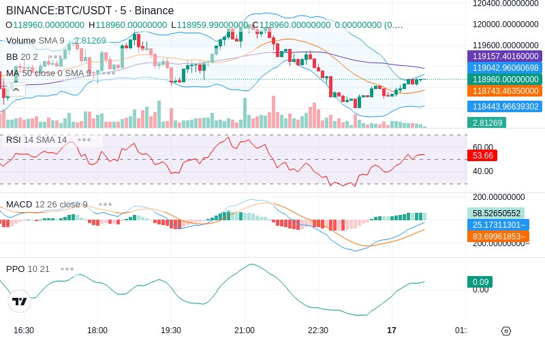Open more options for PPO 10 21
This screenshot has width=545, height=340.
[x=67, y=269]
